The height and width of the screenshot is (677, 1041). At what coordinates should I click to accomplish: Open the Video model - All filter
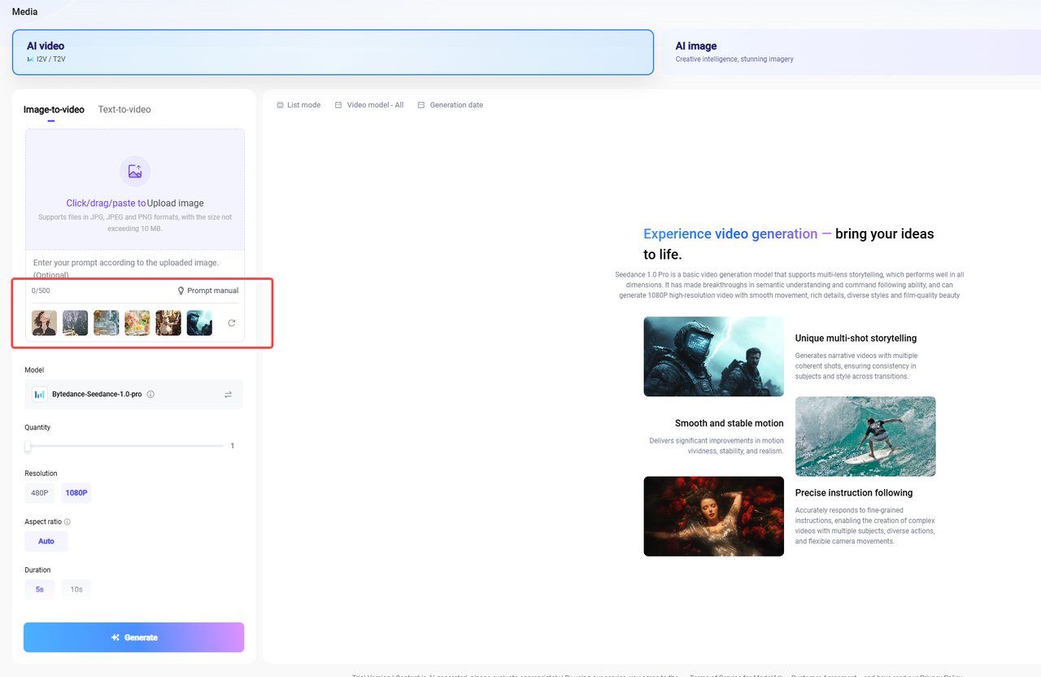(369, 105)
